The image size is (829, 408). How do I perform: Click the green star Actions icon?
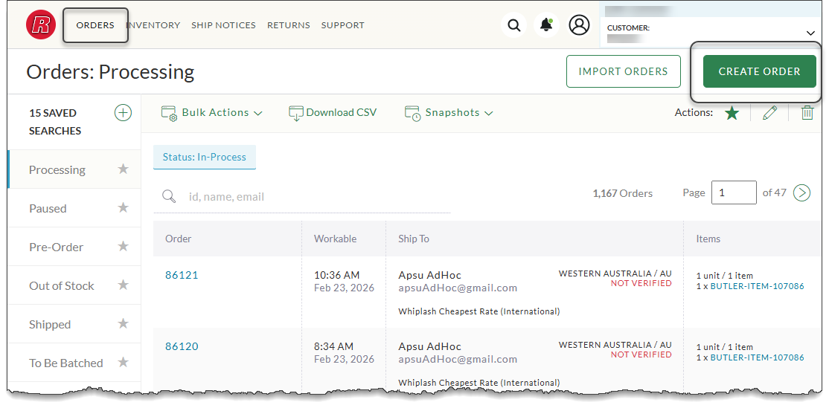click(732, 113)
